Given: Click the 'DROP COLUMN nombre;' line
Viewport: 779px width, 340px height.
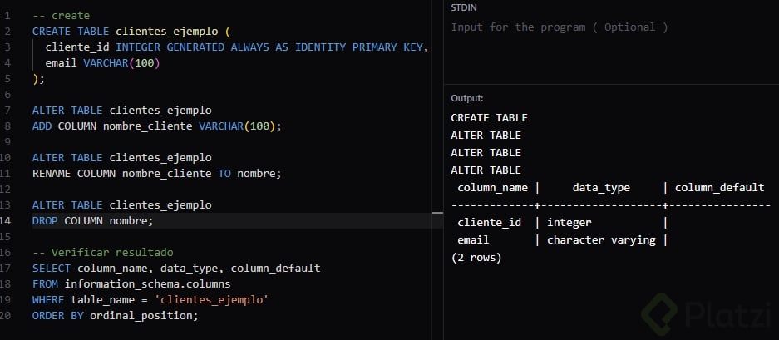Looking at the screenshot, I should [93, 220].
